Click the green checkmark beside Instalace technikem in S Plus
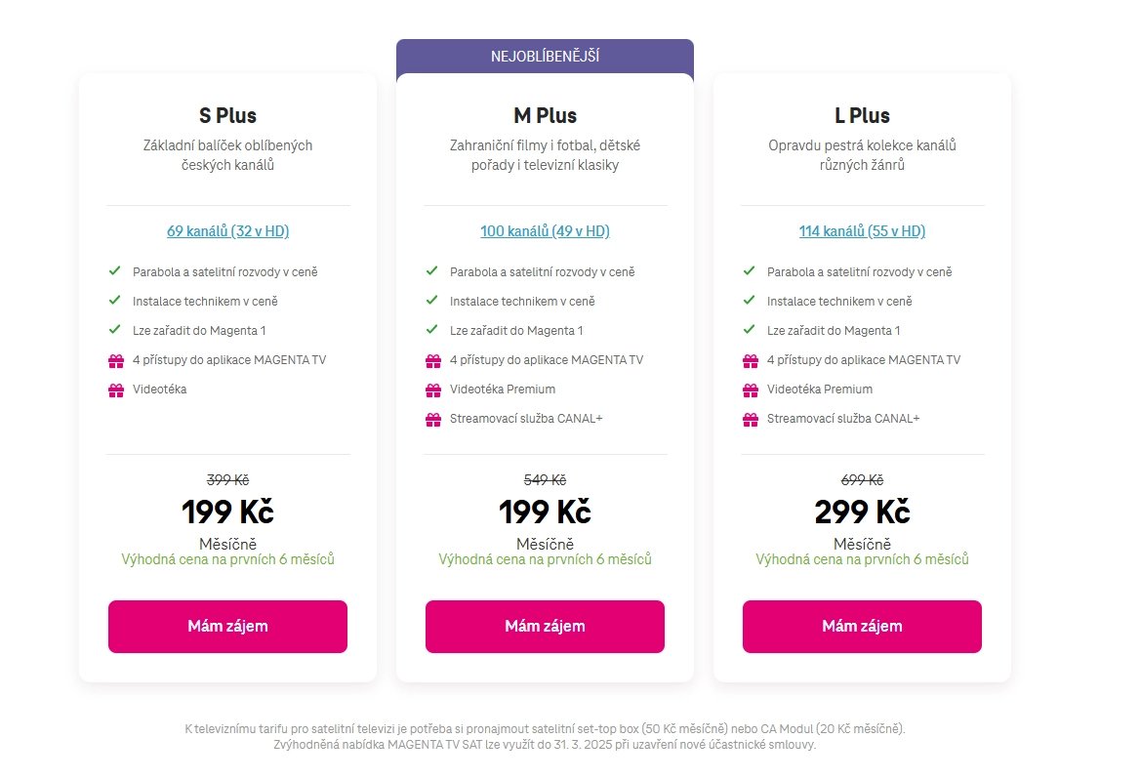The image size is (1140, 779). pos(114,301)
